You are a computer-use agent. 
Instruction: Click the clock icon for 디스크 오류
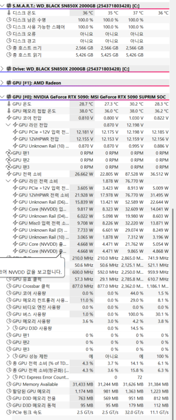pos(9,34)
